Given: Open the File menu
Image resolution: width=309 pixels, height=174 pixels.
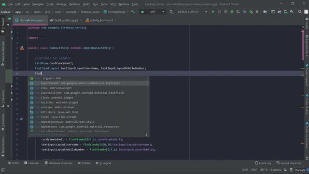Looking at the screenshot, I should click(x=11, y=4).
